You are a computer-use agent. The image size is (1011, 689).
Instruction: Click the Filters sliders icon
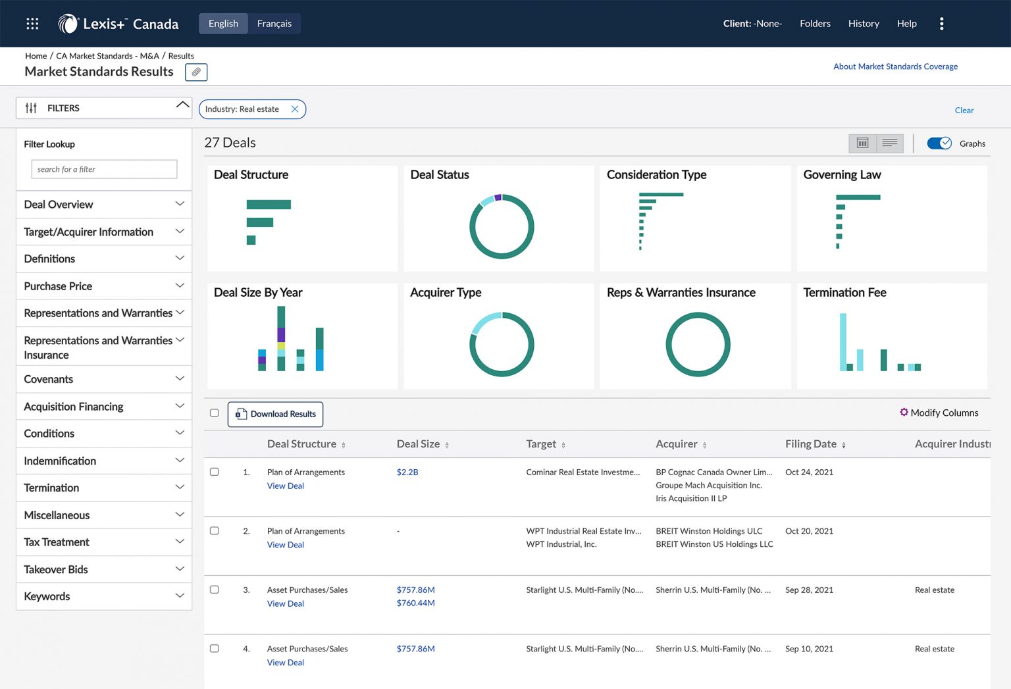tap(31, 107)
